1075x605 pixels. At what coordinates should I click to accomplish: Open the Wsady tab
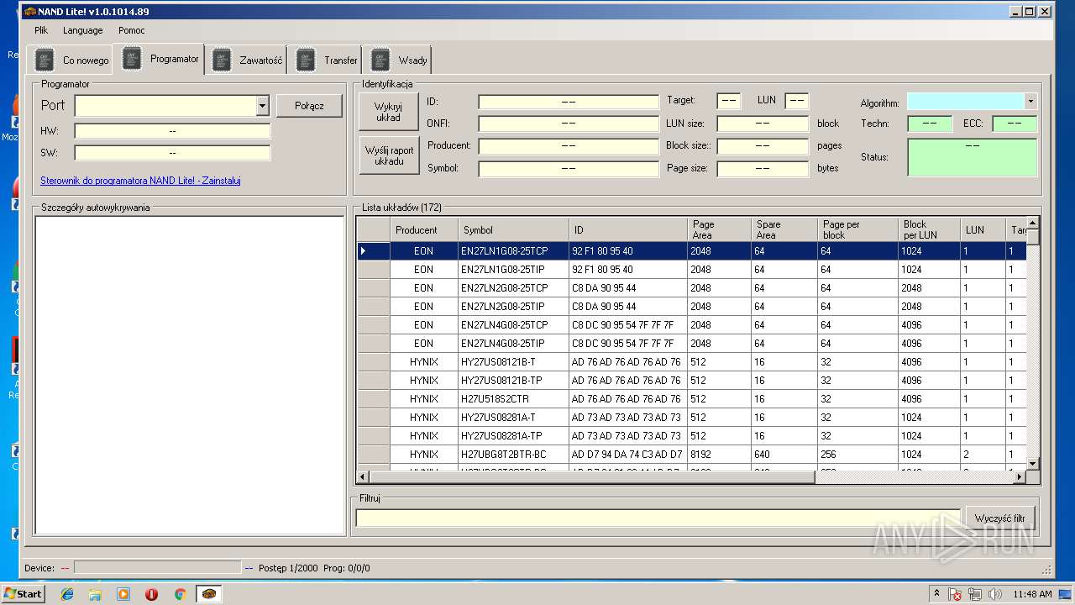click(x=398, y=60)
